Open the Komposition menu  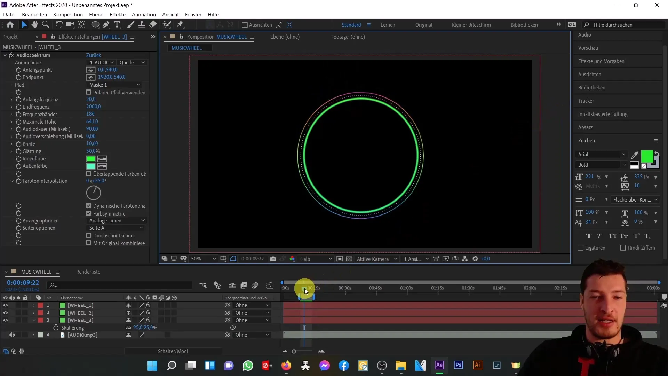(68, 14)
